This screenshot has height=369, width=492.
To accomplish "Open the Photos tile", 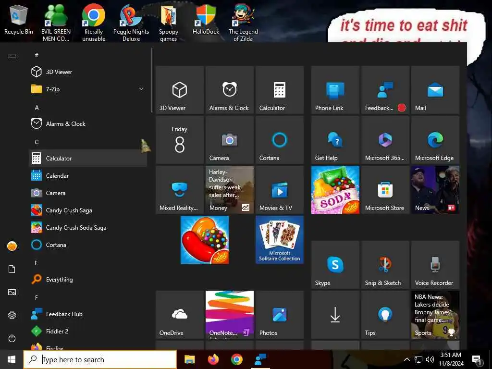I will pyautogui.click(x=279, y=314).
